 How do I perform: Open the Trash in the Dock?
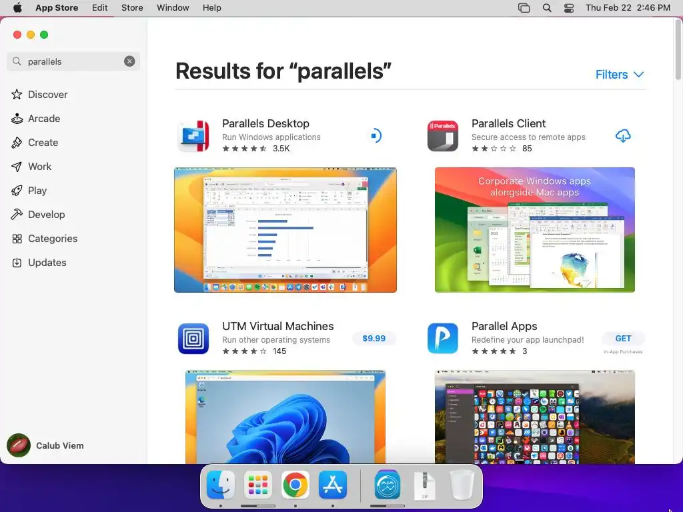462,485
